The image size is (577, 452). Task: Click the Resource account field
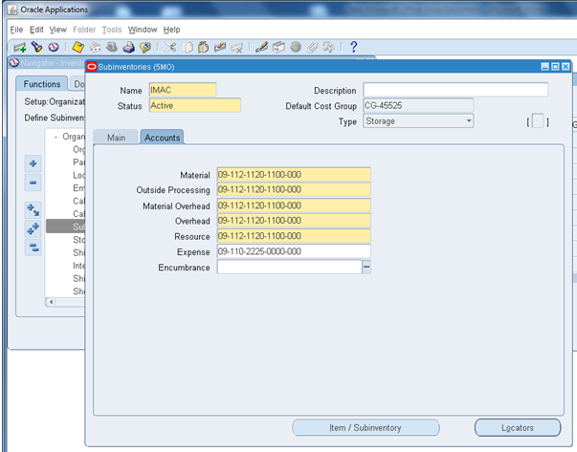point(294,236)
